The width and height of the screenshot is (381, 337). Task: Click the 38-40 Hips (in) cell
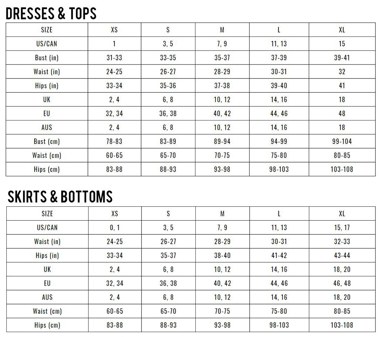click(222, 255)
